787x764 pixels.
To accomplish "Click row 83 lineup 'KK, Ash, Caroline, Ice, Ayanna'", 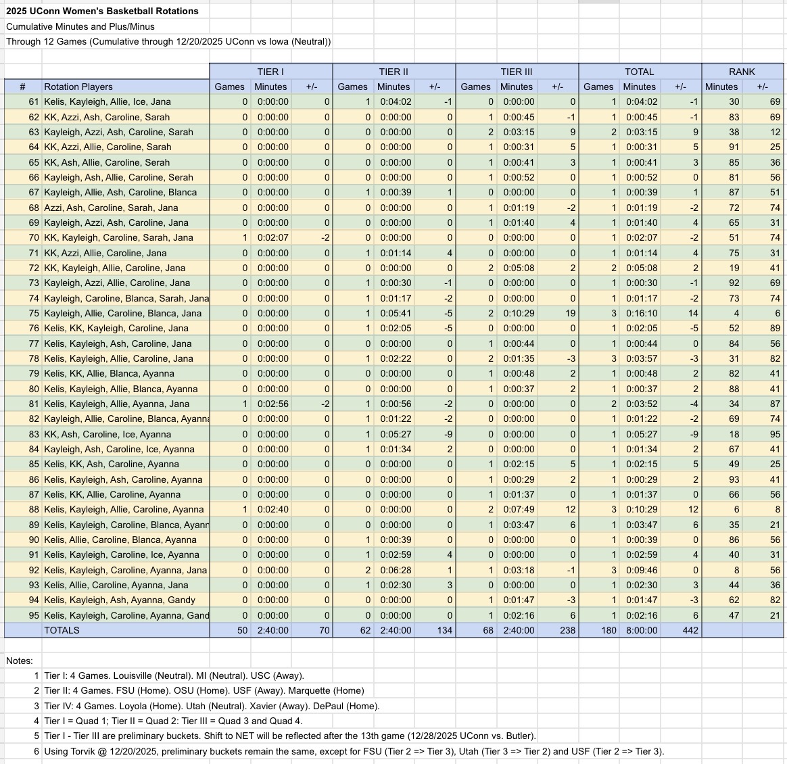I will point(108,434).
